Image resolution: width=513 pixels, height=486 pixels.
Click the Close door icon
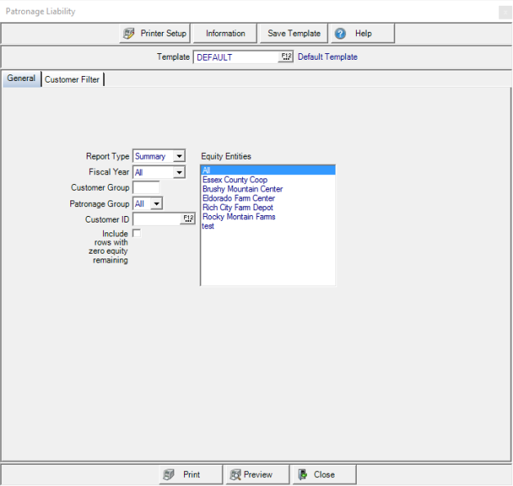[302, 475]
